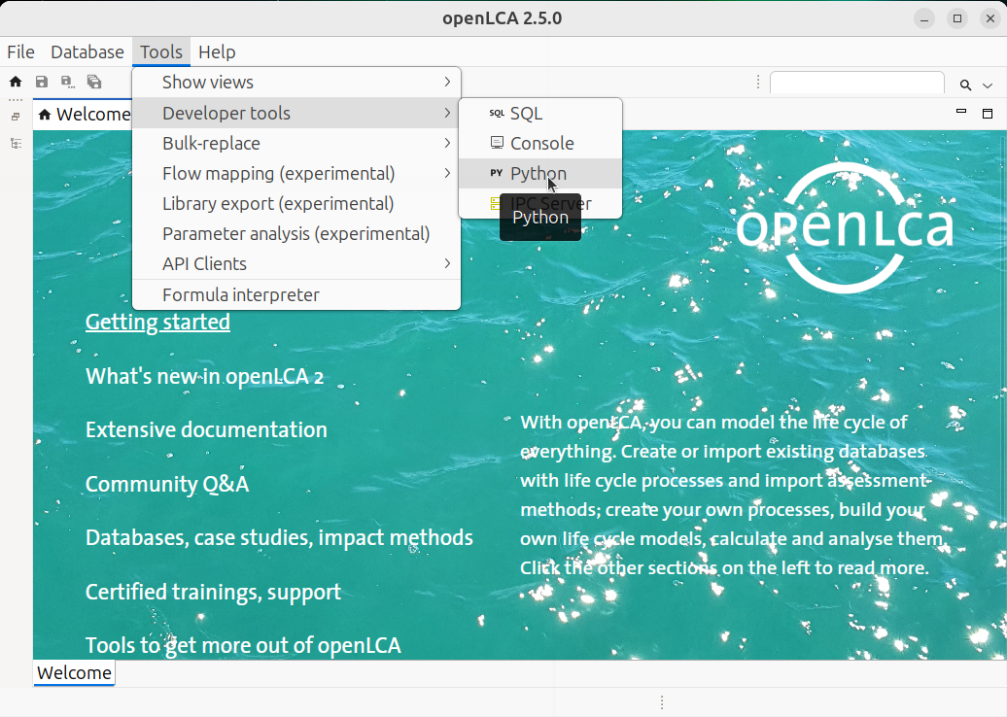Click the API Clients chevron arrow

coord(447,264)
